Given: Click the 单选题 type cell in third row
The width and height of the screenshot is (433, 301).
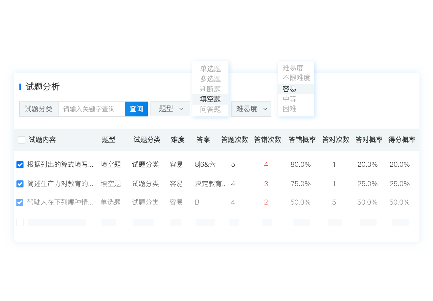Looking at the screenshot, I should click(x=111, y=202).
